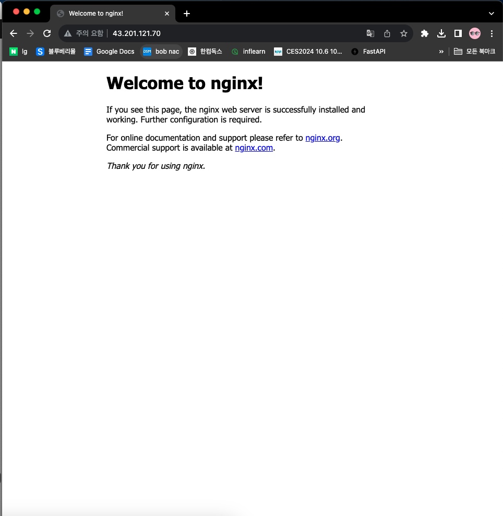Click the address bar showing 43.201.121.70

(x=235, y=33)
